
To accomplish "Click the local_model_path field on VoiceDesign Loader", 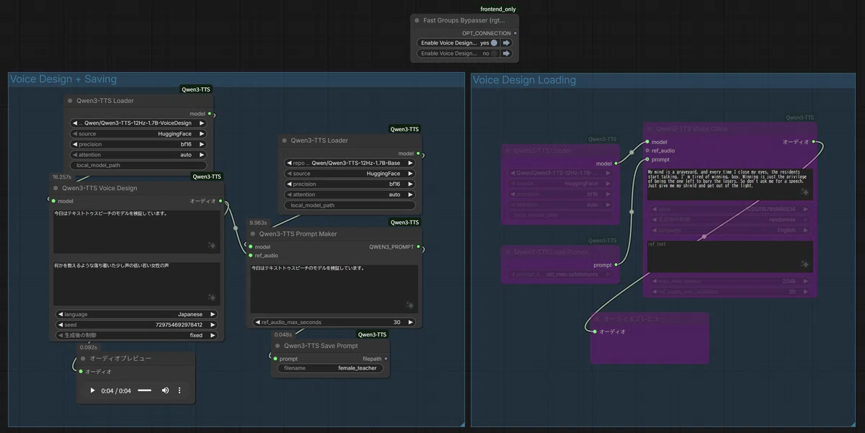I will (x=138, y=165).
